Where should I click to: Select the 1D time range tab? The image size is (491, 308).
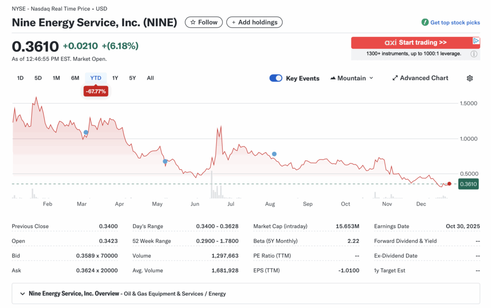[x=20, y=78]
